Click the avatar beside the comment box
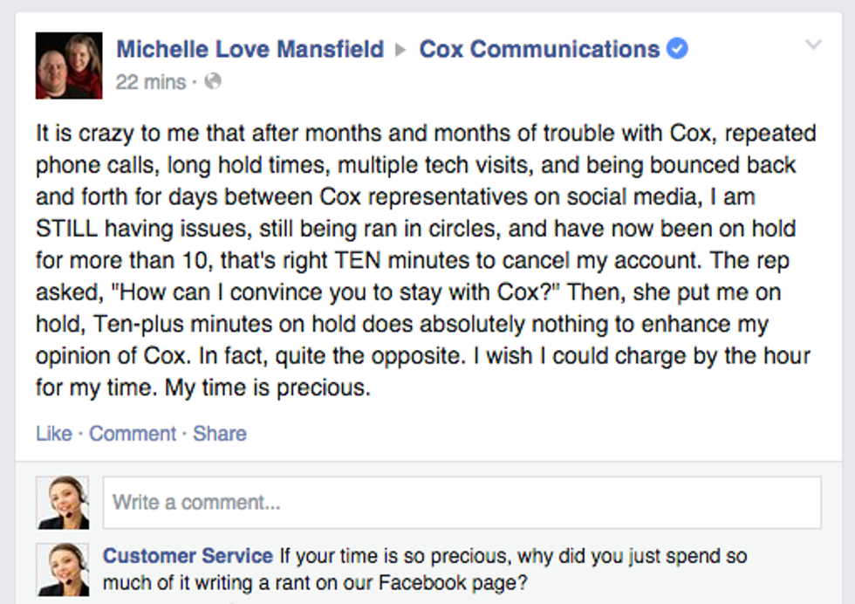This screenshot has height=604, width=855. [x=63, y=503]
